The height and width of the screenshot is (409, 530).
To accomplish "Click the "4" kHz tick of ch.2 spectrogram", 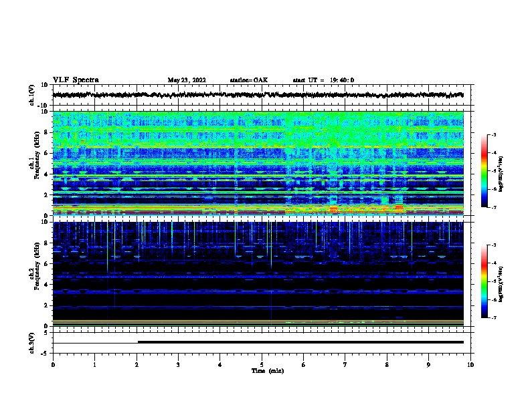I will coord(46,285).
